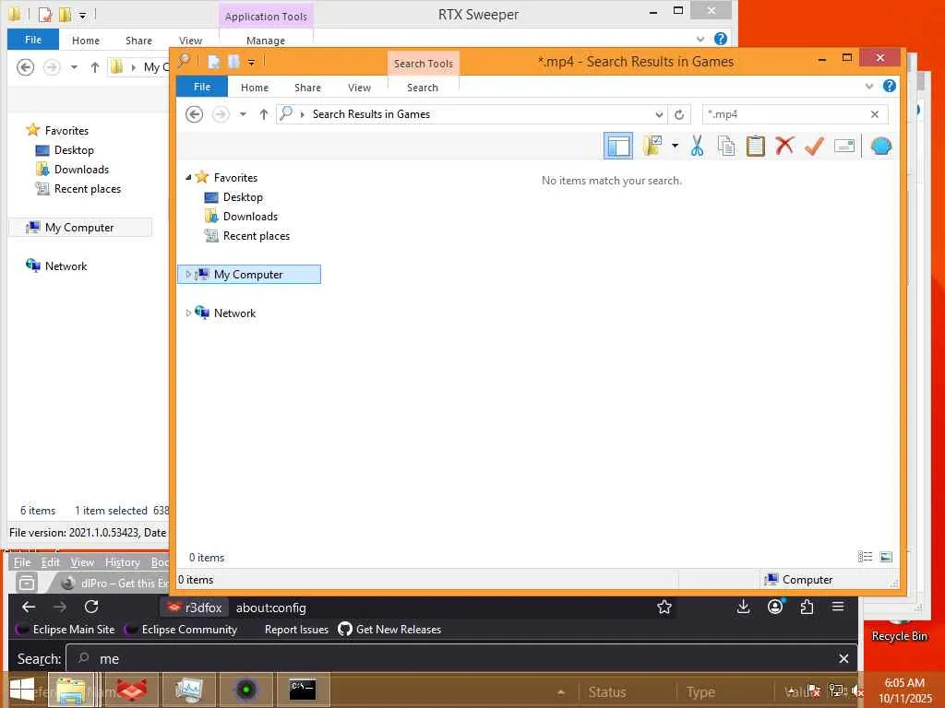Click the envelope email icon in toolbar
This screenshot has height=708, width=945.
tap(844, 146)
